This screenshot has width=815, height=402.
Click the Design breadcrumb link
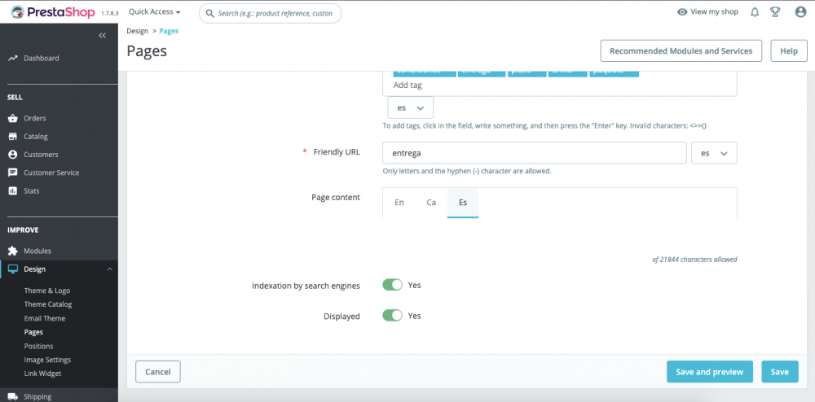[x=137, y=31]
